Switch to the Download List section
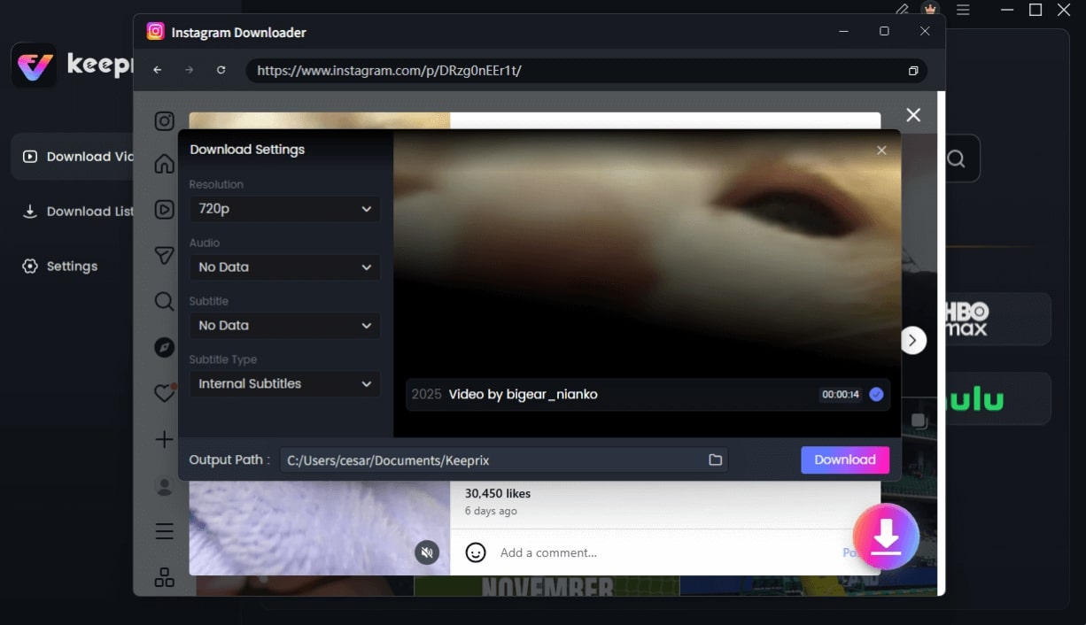The width and height of the screenshot is (1086, 625). coord(89,212)
